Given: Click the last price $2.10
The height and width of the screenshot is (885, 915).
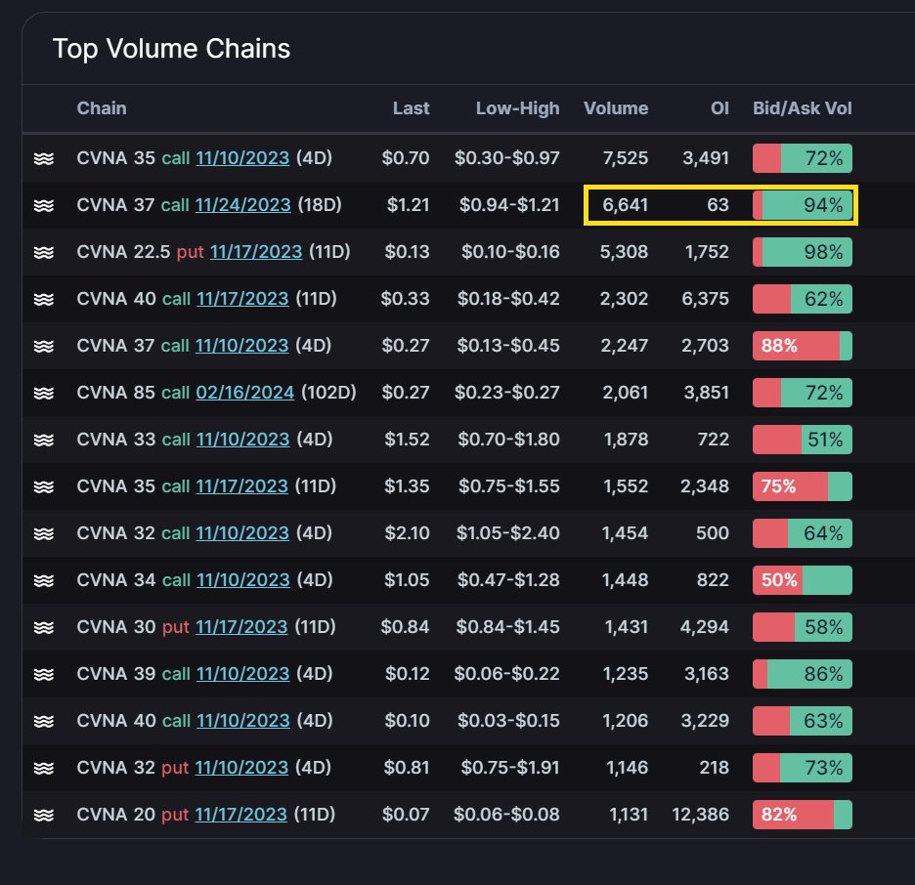Looking at the screenshot, I should [x=407, y=533].
